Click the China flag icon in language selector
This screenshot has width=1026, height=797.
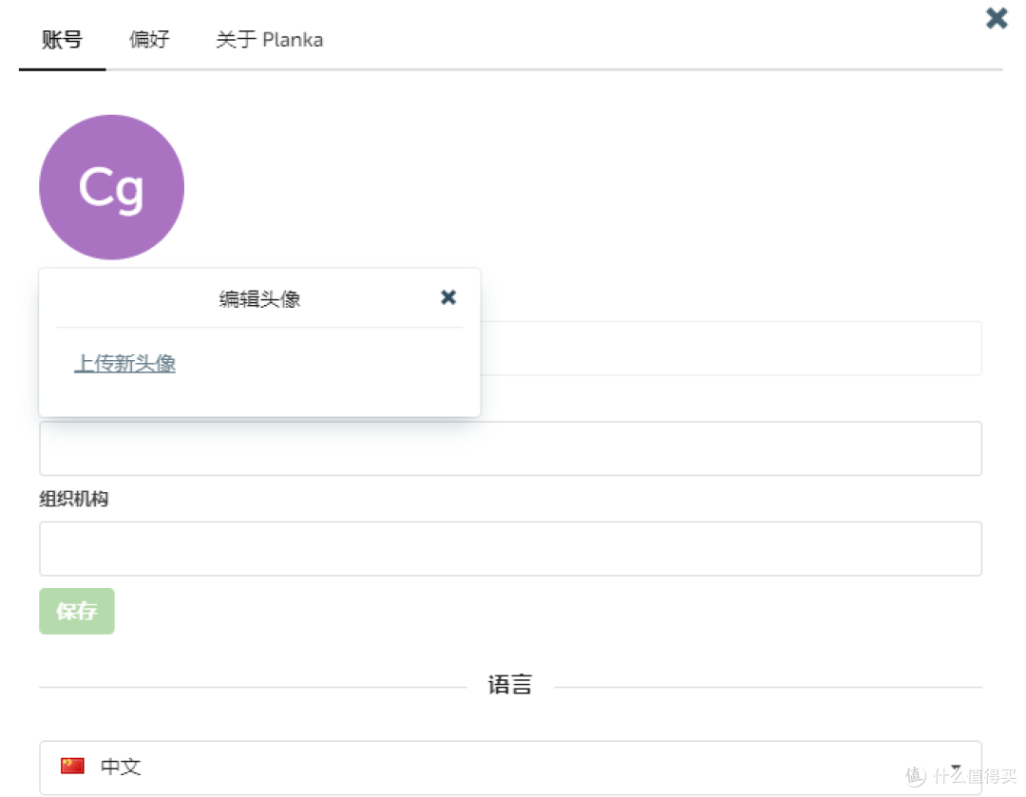73,768
